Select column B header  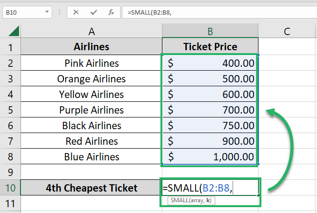pyautogui.click(x=210, y=32)
